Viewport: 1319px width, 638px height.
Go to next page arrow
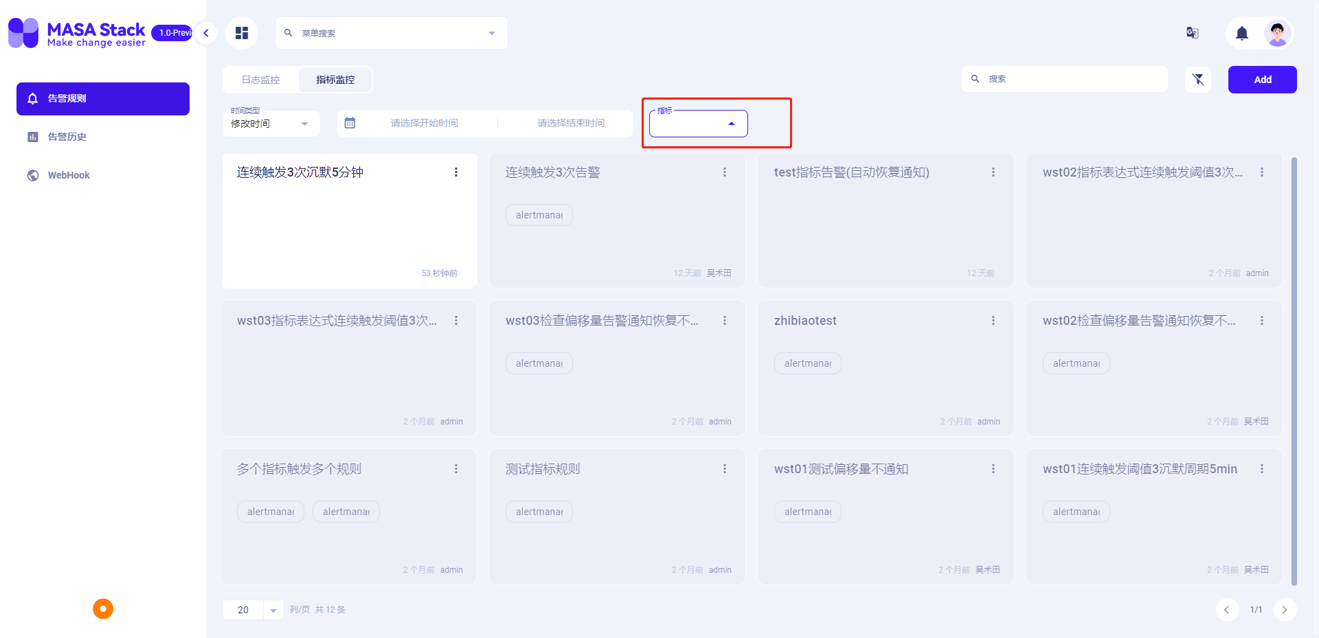1285,610
